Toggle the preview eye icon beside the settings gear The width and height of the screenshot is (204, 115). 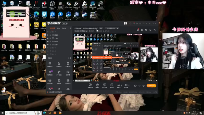[139, 86]
